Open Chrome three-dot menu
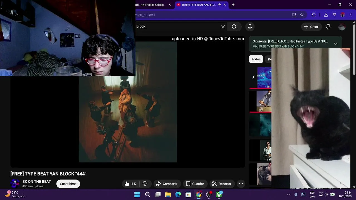The image size is (356, 200). pyautogui.click(x=350, y=15)
